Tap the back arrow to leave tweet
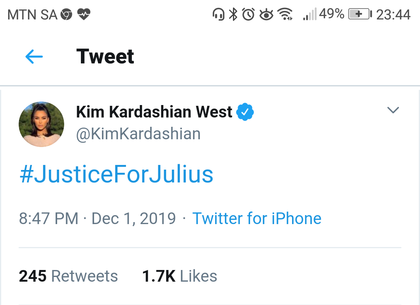 [x=34, y=57]
